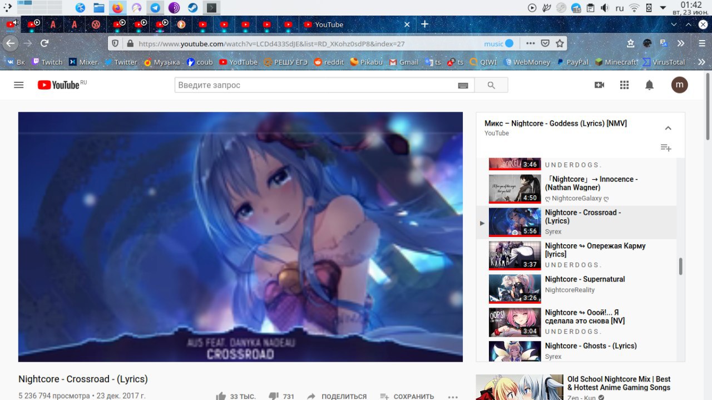Select Nightcore - Ghosts - (Lyrics) playlist entry

[x=576, y=351]
